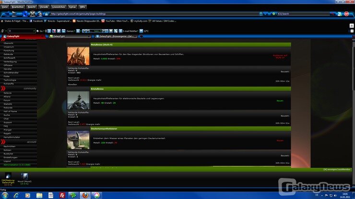Screen dimensions: 355x199
Task: Open the Hilfe menu
Action: (83, 7)
